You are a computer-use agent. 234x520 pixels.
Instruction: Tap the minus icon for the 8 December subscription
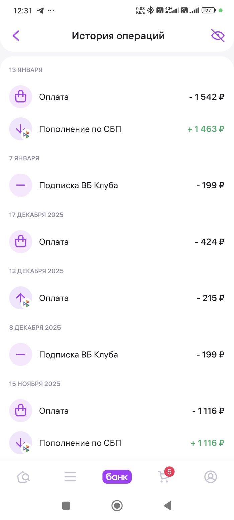(21, 354)
